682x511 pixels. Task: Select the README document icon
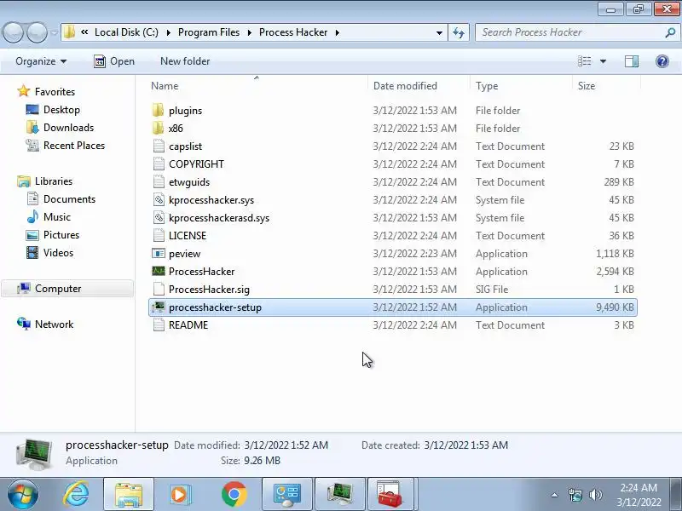point(159,325)
